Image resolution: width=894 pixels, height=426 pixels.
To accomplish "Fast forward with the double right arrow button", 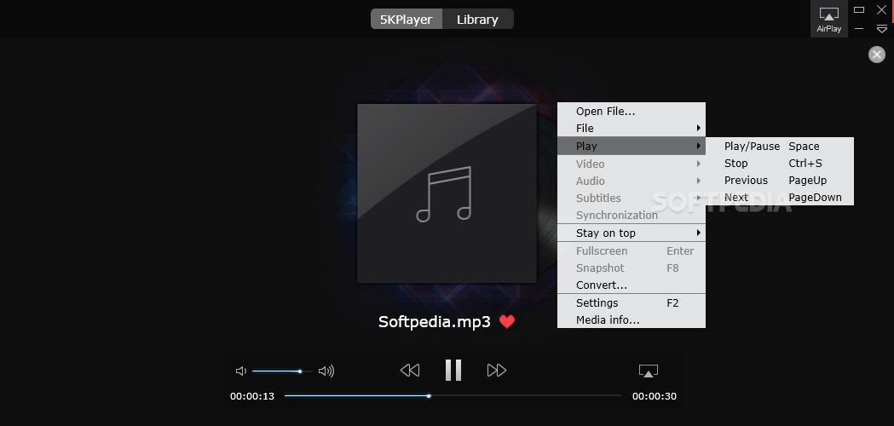I will coord(497,371).
